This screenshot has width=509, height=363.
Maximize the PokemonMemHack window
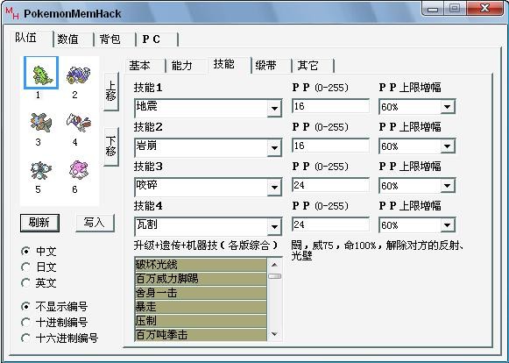click(455, 9)
